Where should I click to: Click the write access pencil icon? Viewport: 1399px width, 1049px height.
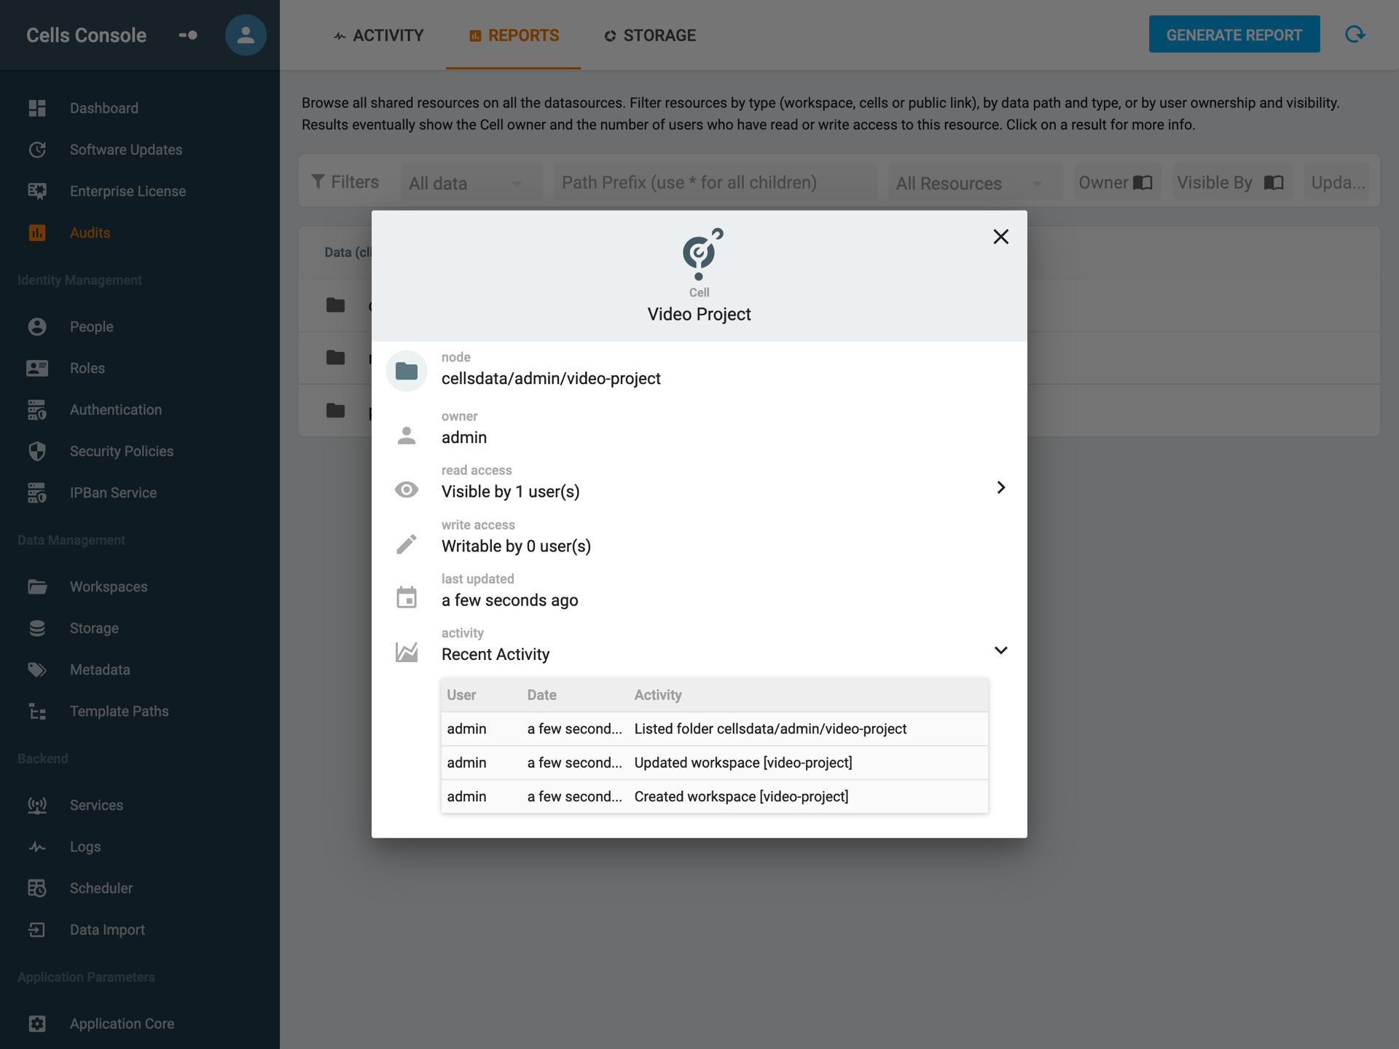point(407,544)
